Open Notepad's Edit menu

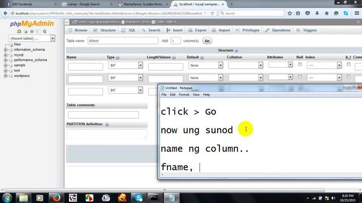(x=173, y=95)
